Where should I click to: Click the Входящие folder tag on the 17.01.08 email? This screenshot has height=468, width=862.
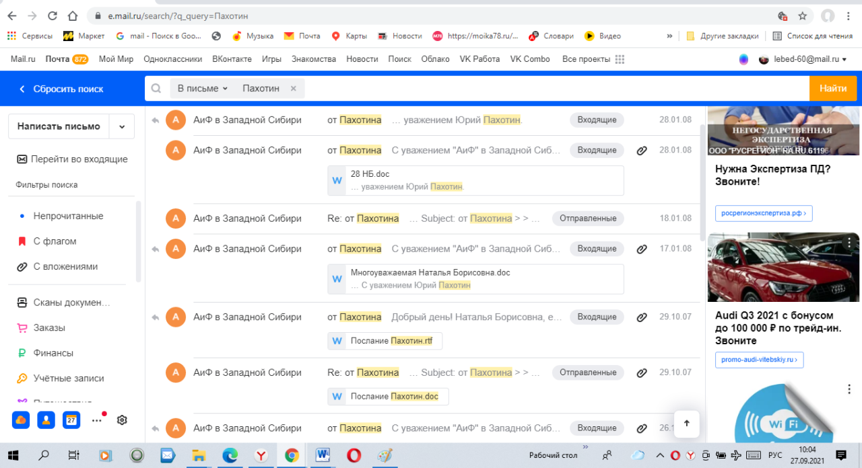(597, 249)
